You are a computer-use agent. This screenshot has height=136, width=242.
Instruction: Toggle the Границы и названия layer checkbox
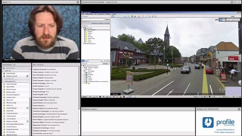pyautogui.click(x=85, y=67)
